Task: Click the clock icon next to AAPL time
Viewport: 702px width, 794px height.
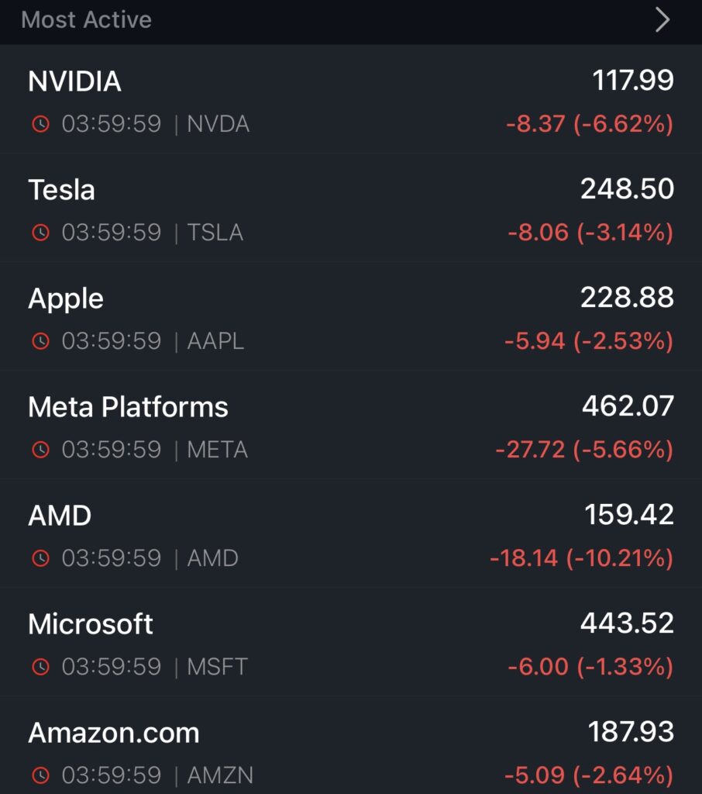Action: (x=40, y=341)
